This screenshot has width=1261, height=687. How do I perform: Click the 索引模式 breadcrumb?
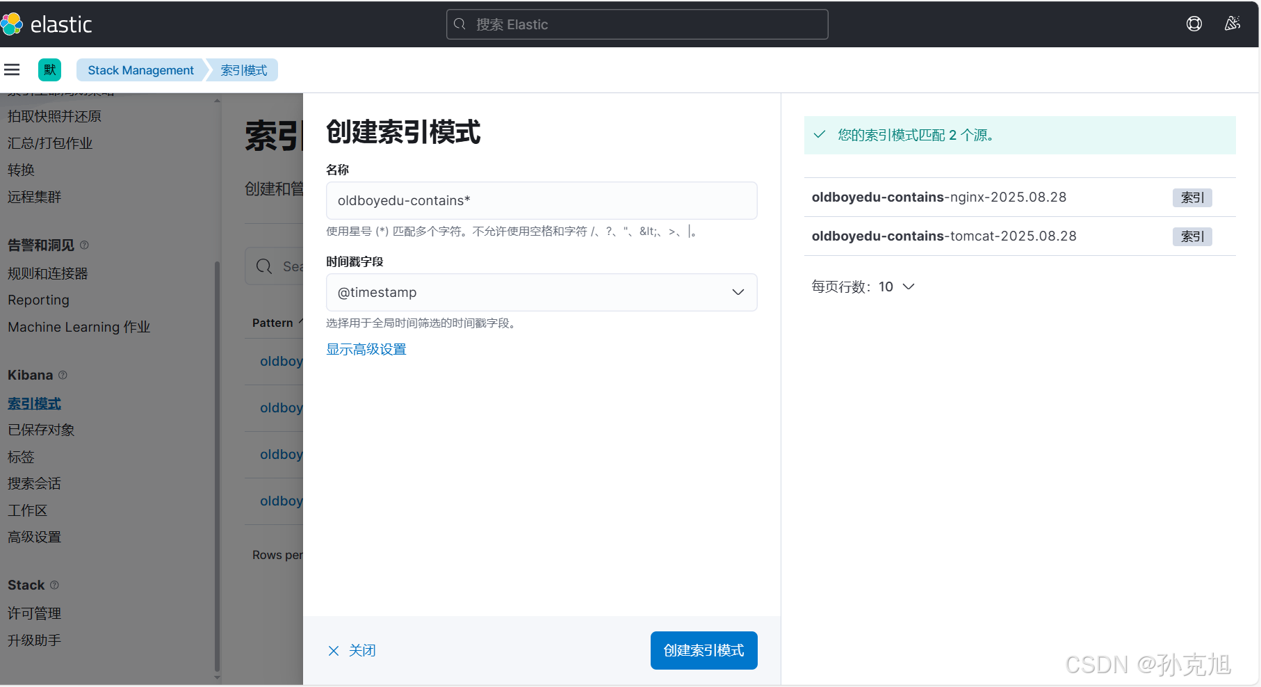point(243,70)
